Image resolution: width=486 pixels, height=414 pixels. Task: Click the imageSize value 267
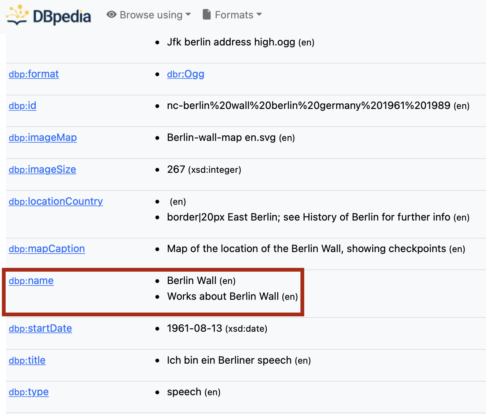click(176, 169)
